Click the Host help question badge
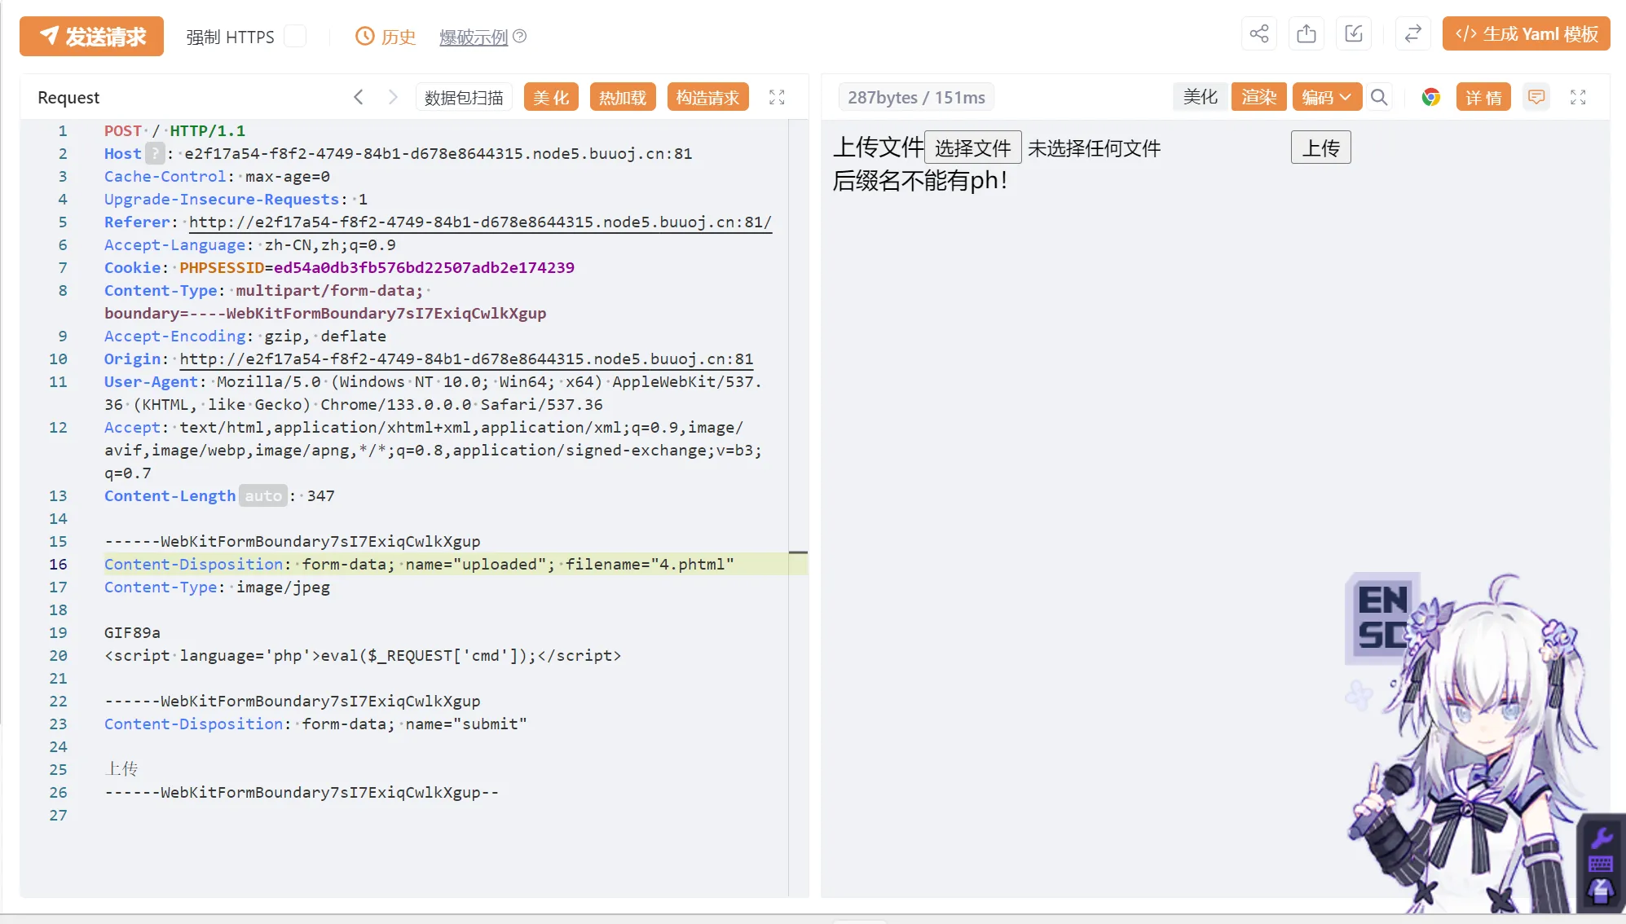Screen dimensions: 1626x924 [155, 153]
